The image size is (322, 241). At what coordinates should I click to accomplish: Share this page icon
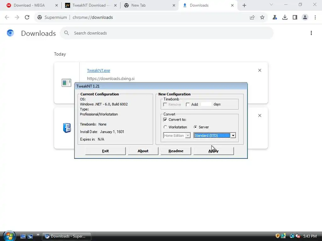click(x=252, y=18)
